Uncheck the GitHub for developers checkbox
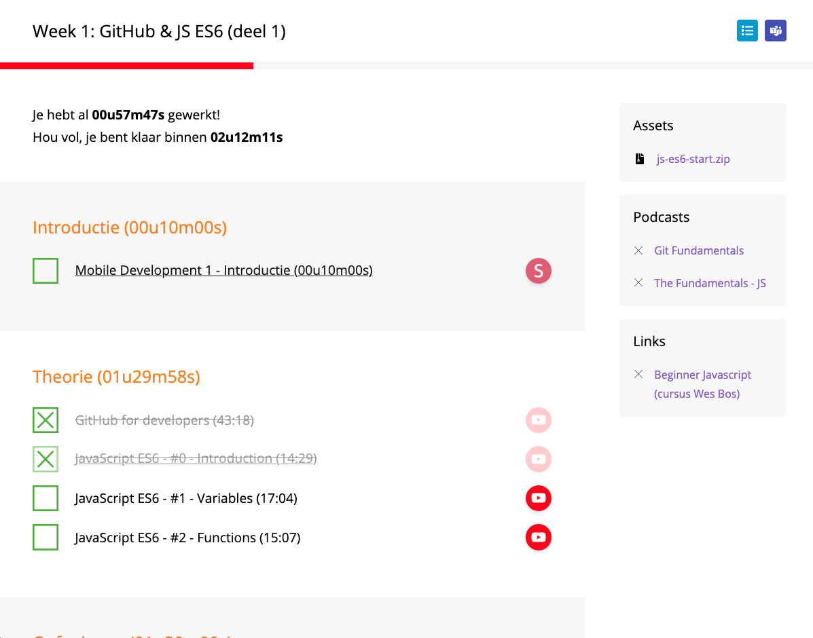Screen dimensions: 813x638 (x=46, y=420)
